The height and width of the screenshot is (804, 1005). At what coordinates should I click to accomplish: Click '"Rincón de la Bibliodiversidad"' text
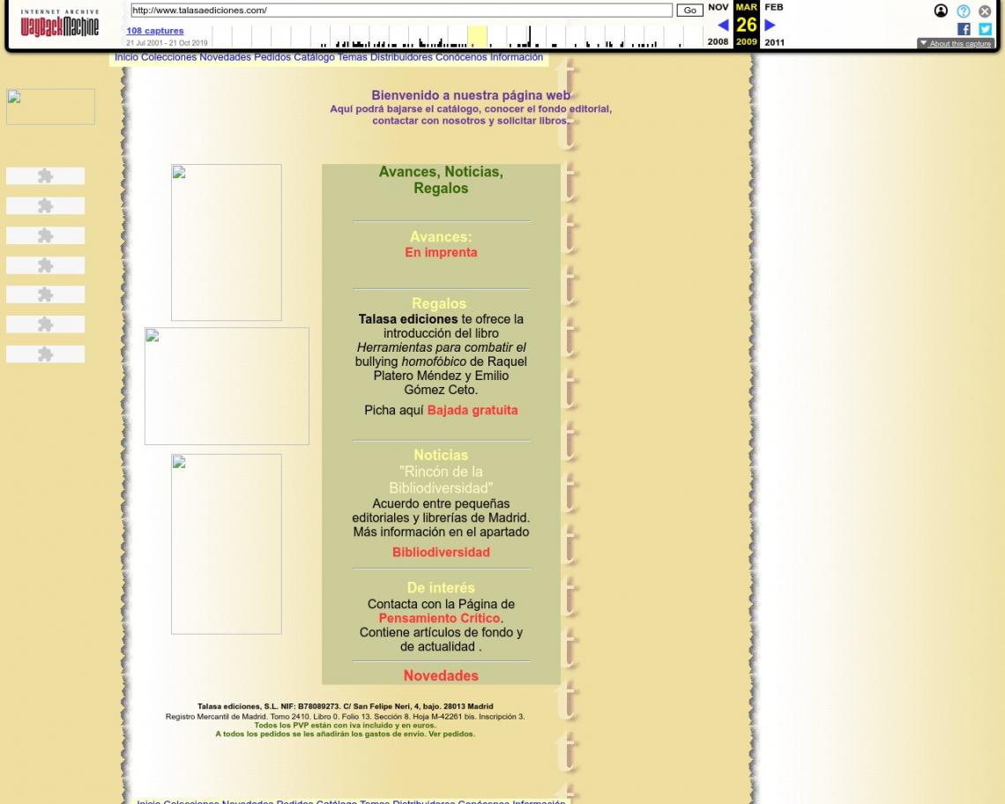441,480
